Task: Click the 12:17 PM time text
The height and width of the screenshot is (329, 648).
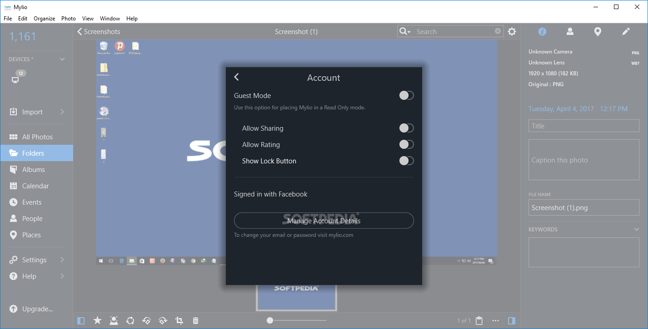Action: point(613,109)
